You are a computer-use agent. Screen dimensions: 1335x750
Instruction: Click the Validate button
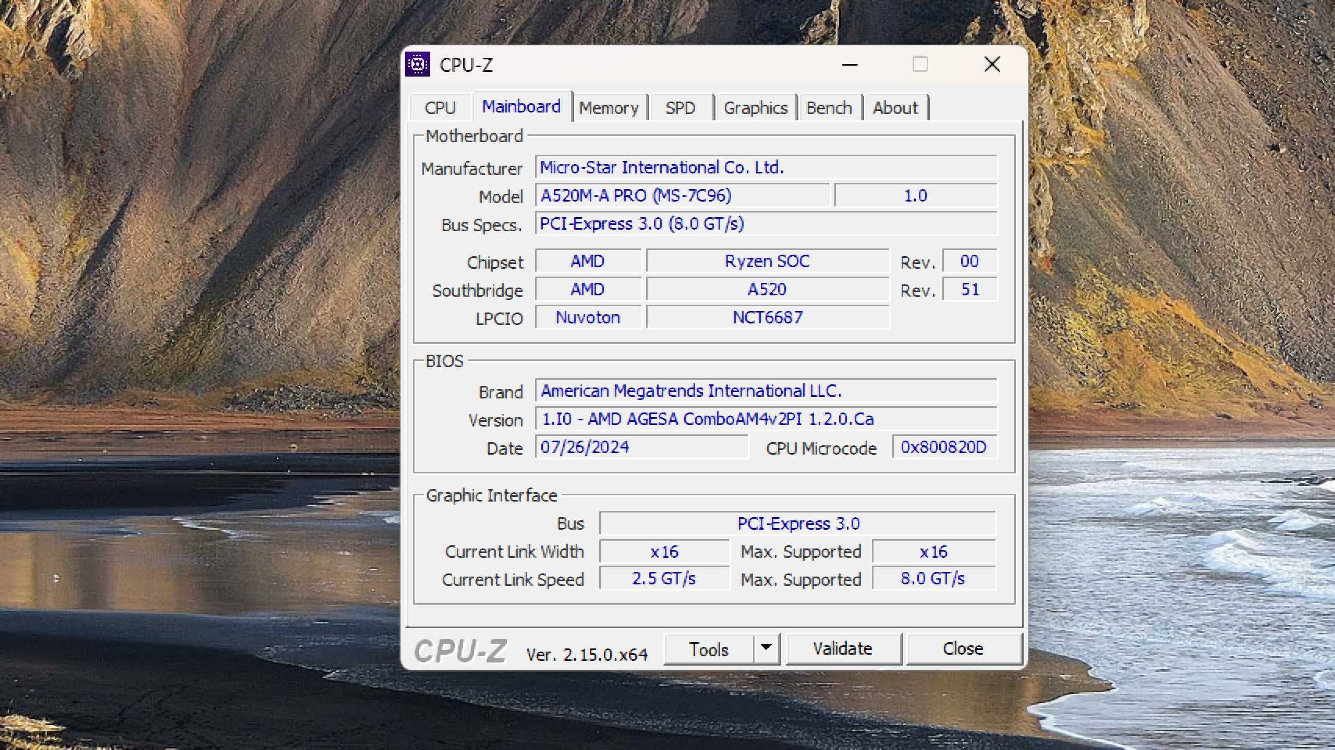[x=843, y=649]
